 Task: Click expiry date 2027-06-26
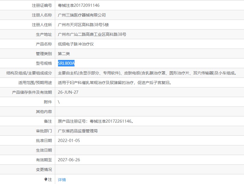tap(69, 160)
